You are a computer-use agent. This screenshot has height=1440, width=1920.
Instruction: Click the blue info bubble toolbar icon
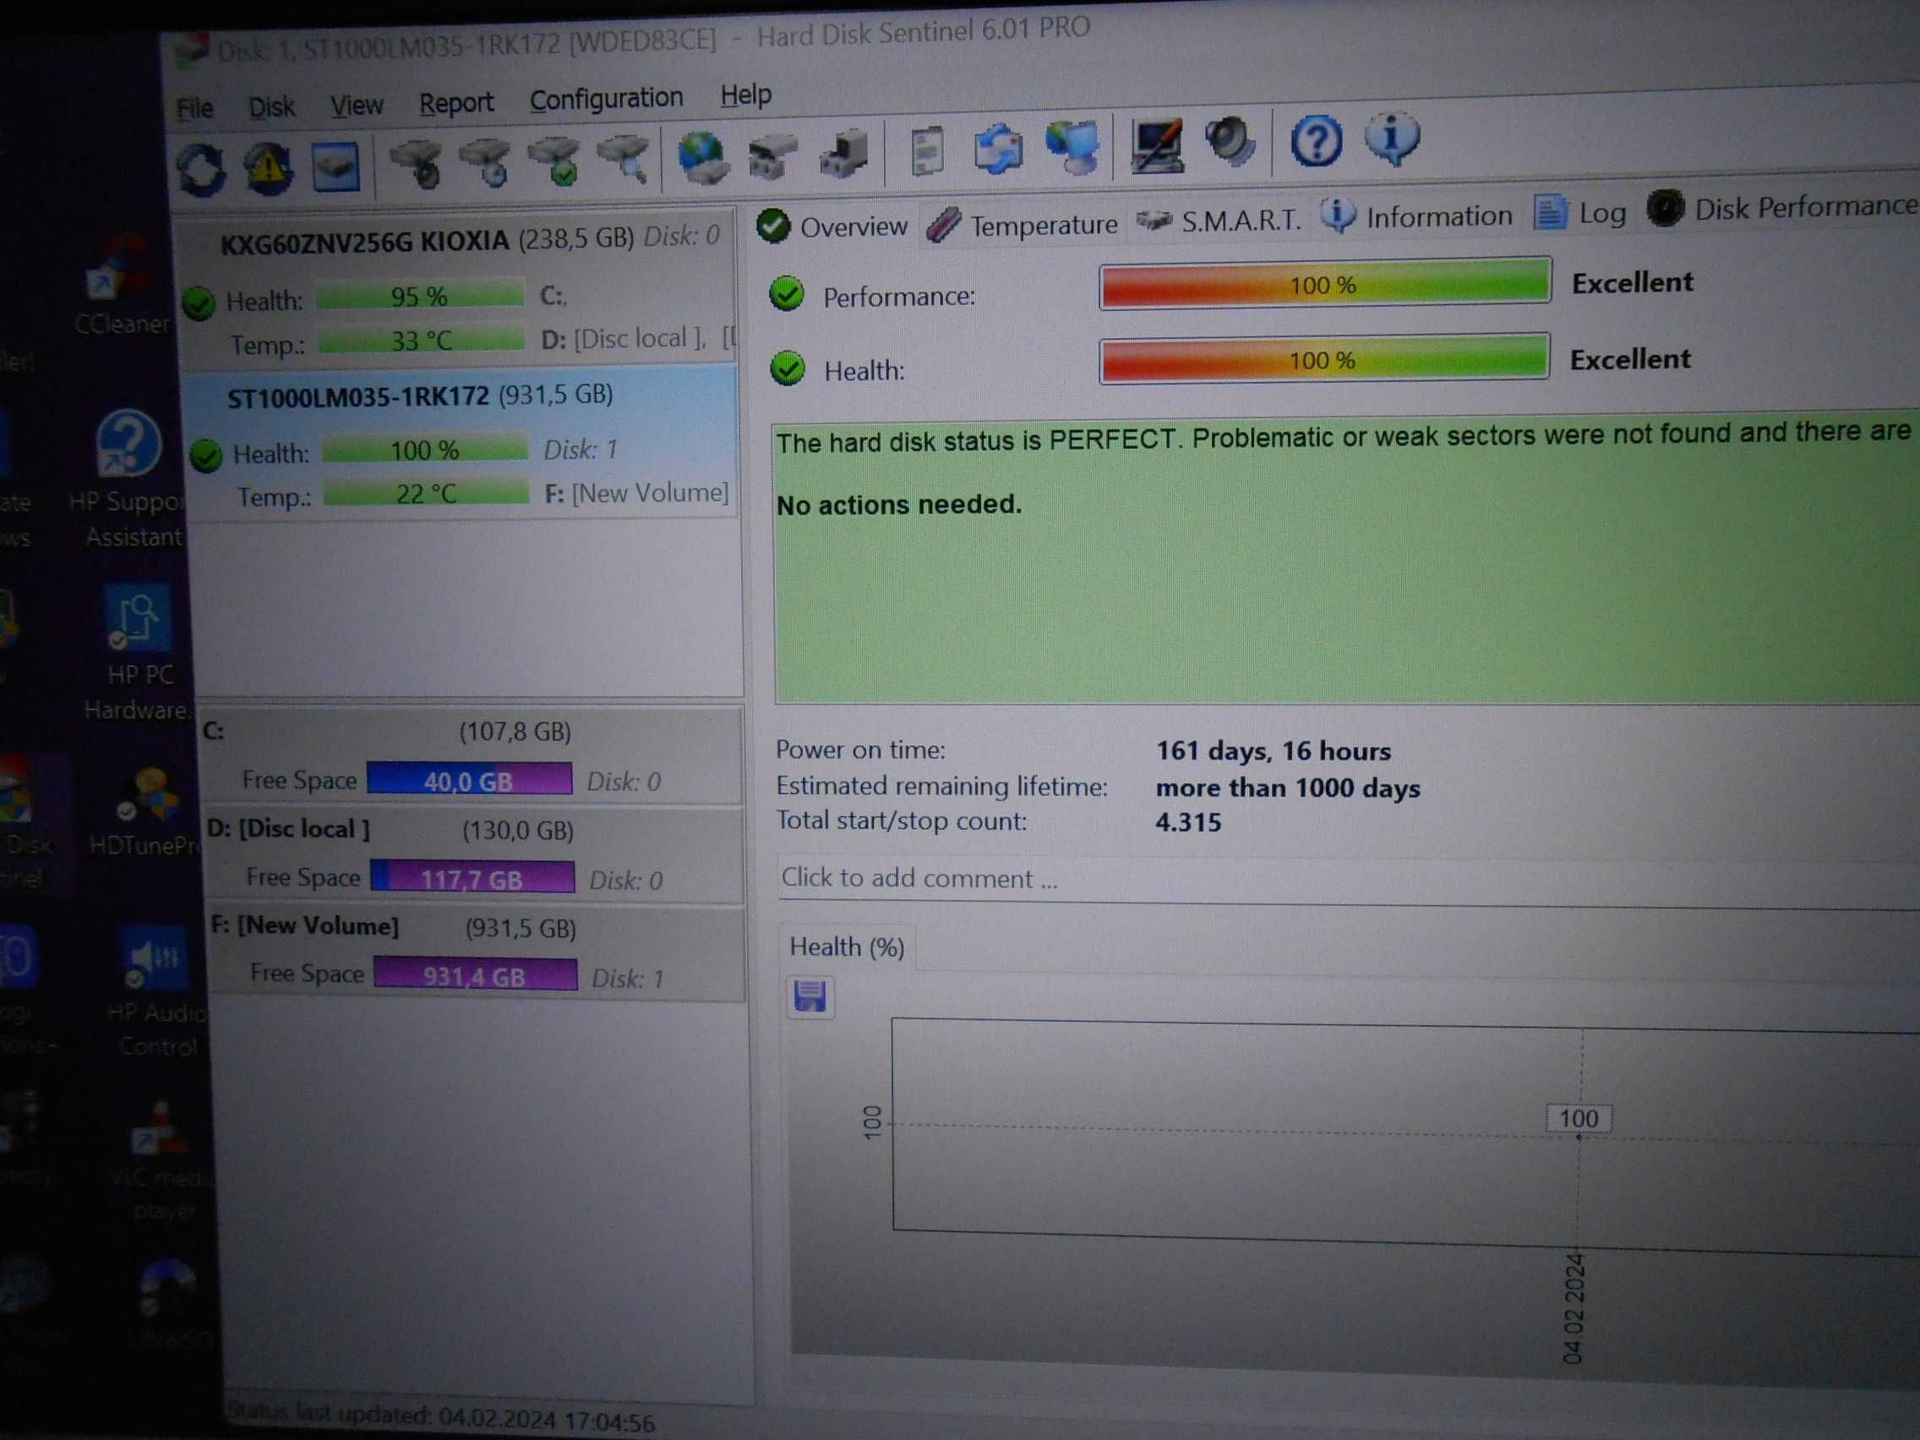(1391, 139)
